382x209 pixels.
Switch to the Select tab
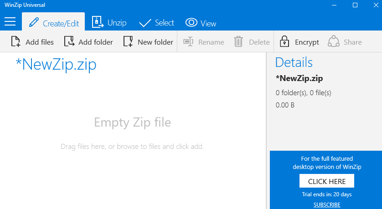pos(156,23)
